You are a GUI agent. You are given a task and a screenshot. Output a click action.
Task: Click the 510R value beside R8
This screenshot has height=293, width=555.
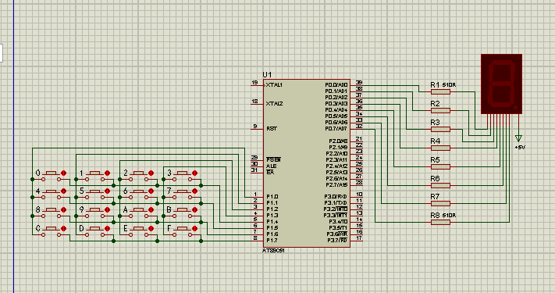(449, 216)
